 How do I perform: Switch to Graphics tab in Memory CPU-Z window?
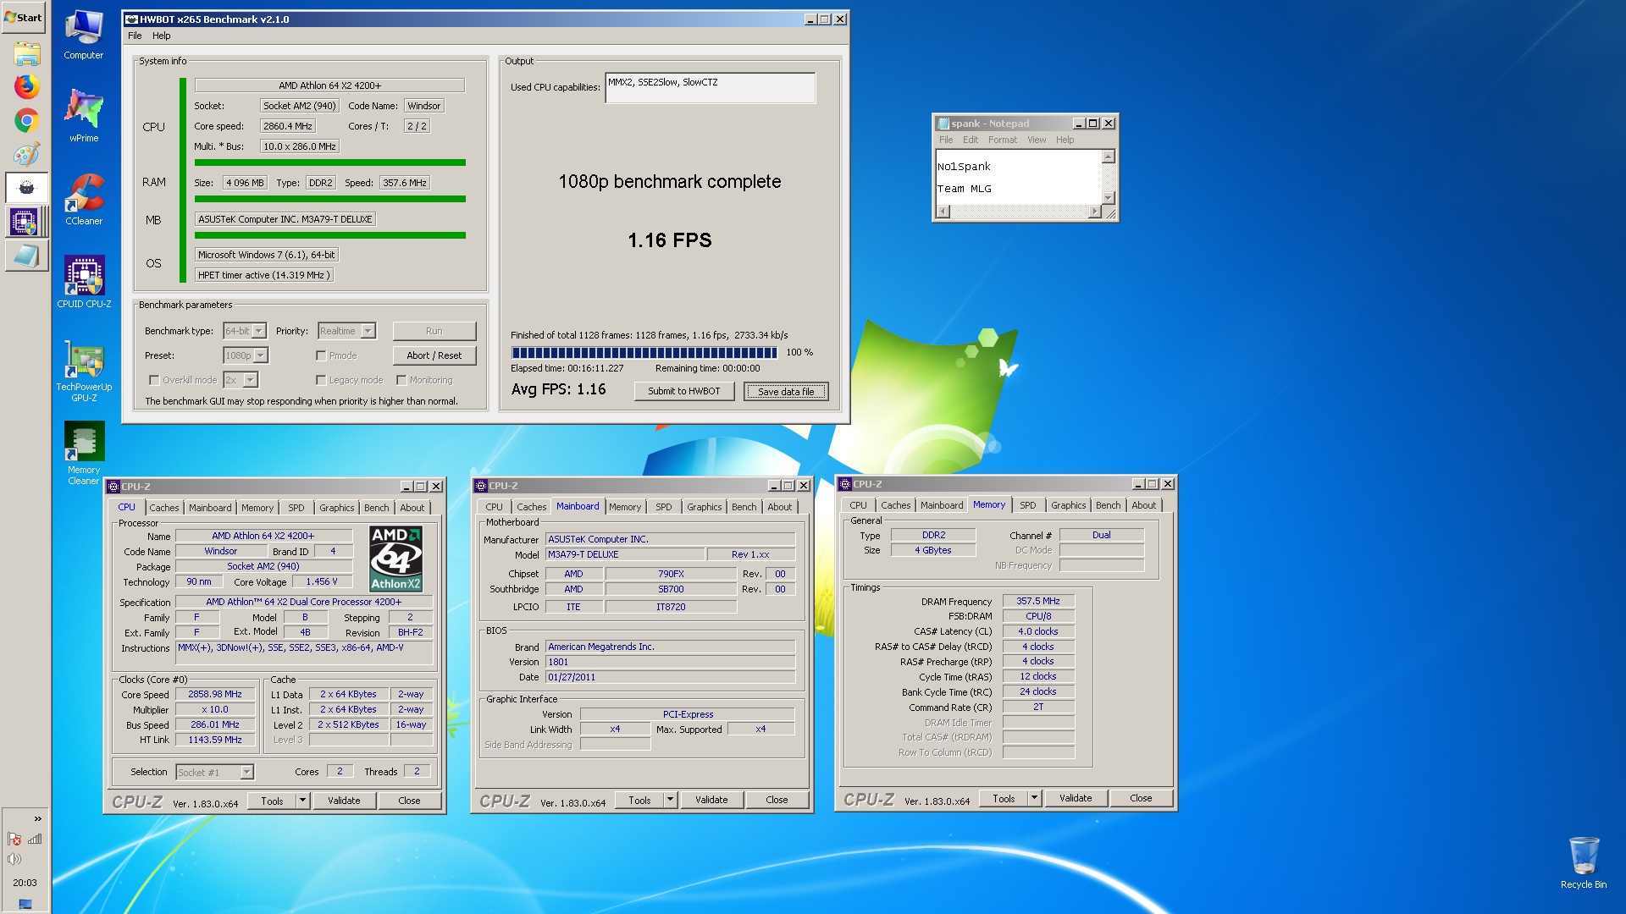click(x=1068, y=505)
